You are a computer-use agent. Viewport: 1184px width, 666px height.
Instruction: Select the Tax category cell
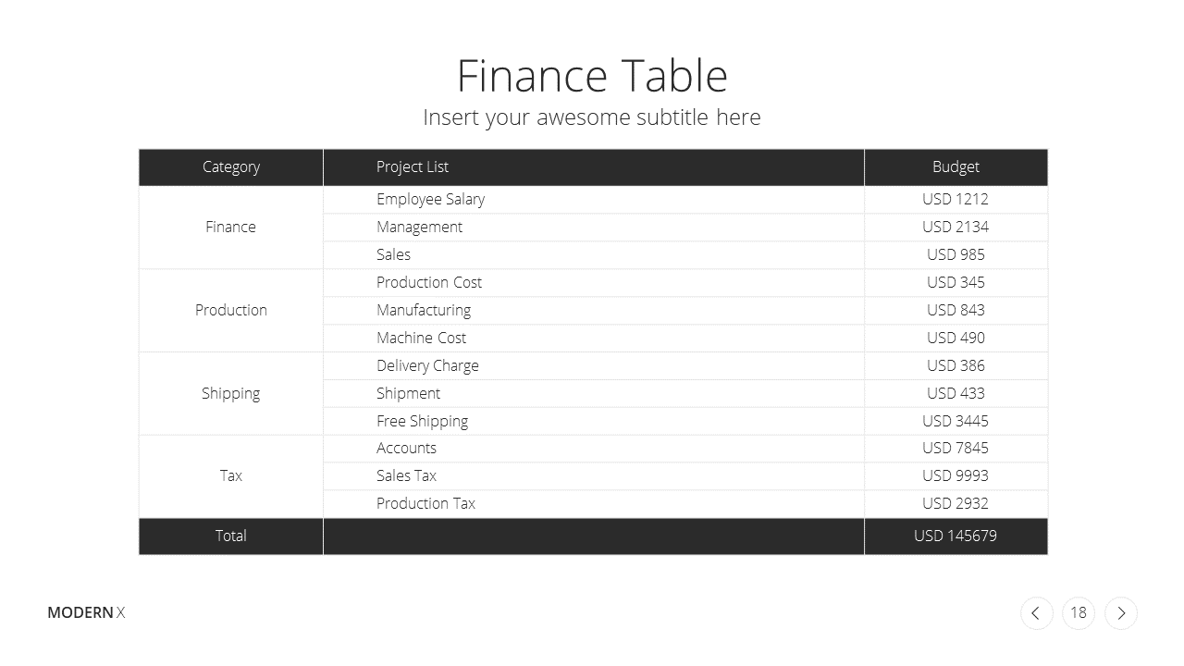point(231,476)
